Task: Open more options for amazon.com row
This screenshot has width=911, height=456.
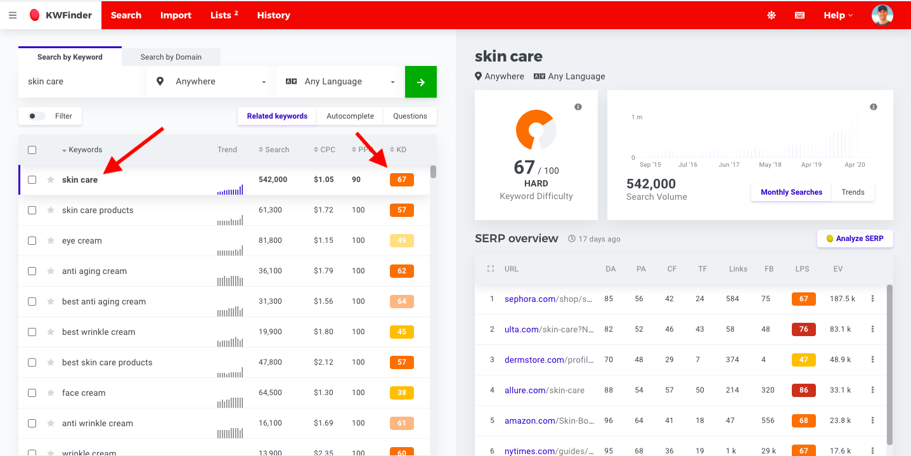Action: 873,420
